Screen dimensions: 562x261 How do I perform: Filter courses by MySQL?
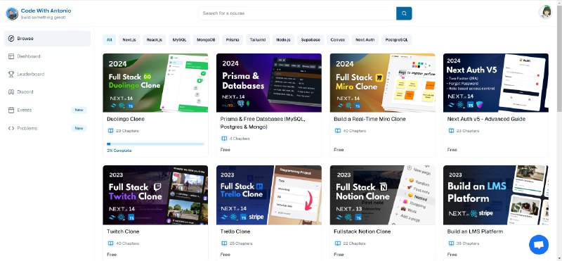(180, 40)
